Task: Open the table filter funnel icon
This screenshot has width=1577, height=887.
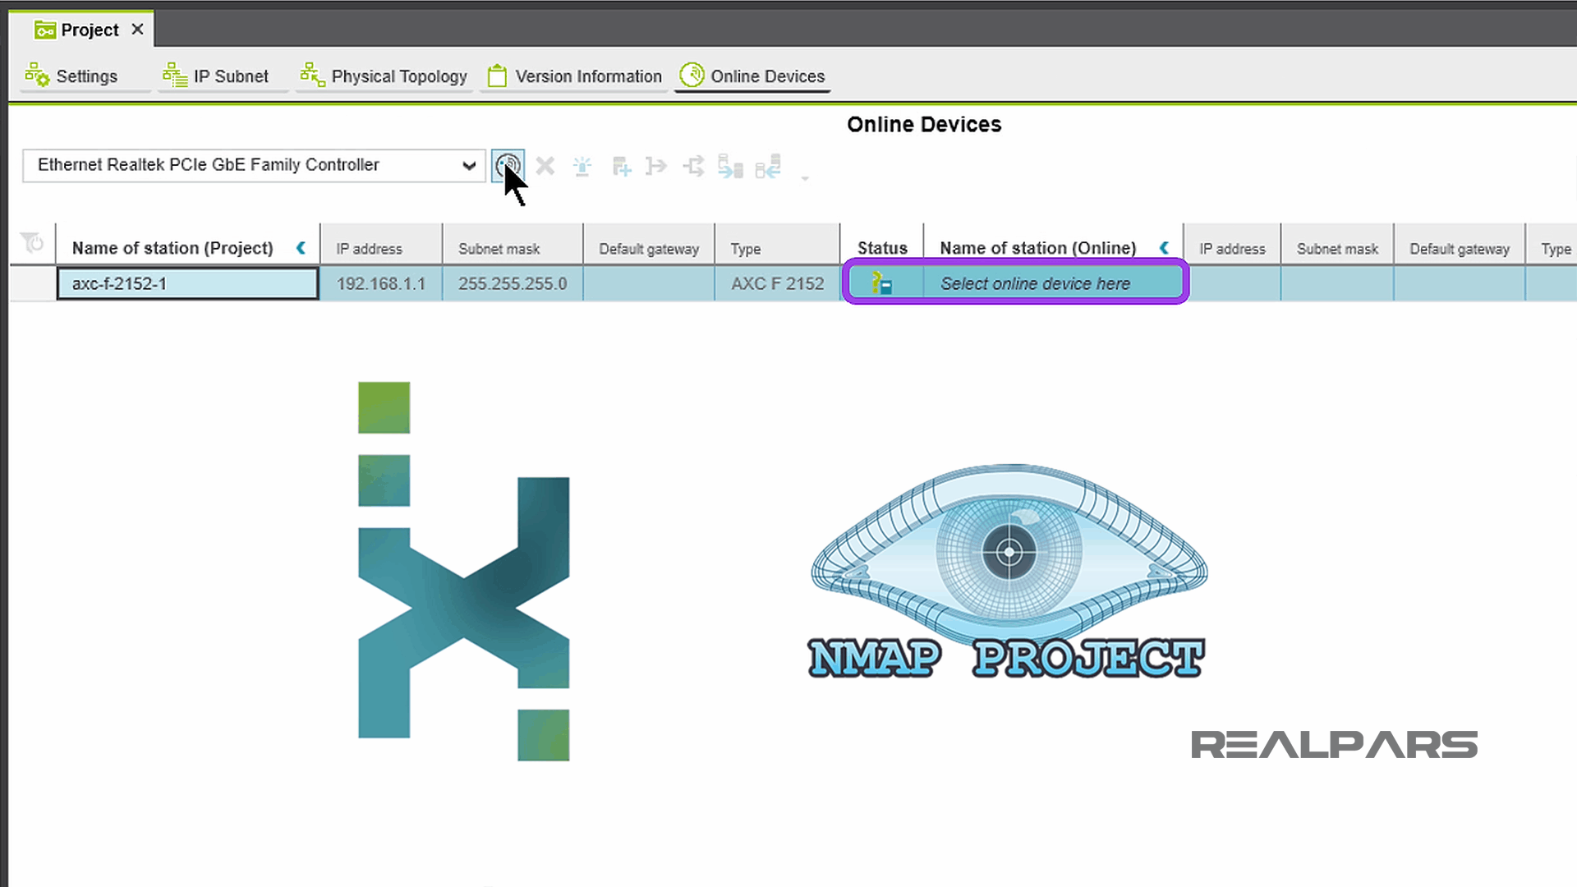Action: tap(33, 244)
